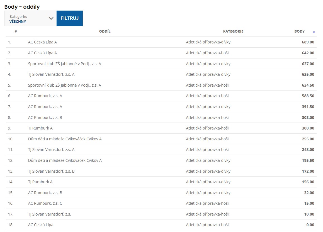Open the Kategorie dropdown
Image resolution: width=323 pixels, height=232 pixels.
[30, 19]
